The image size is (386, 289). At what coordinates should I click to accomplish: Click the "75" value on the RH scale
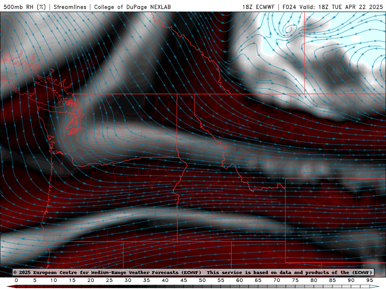coord(295,280)
